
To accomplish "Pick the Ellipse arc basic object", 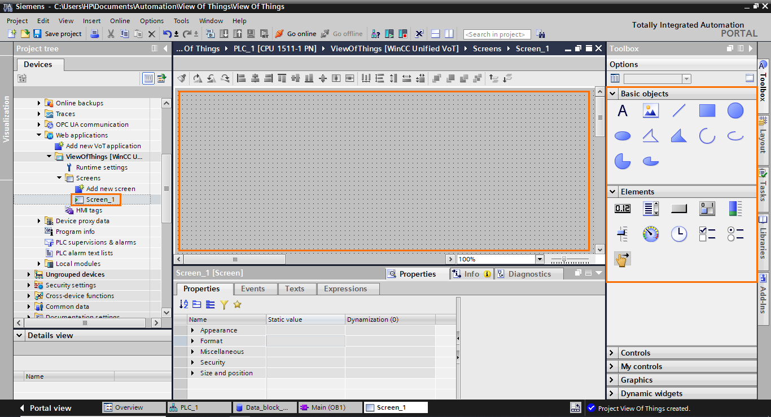I will tap(735, 136).
